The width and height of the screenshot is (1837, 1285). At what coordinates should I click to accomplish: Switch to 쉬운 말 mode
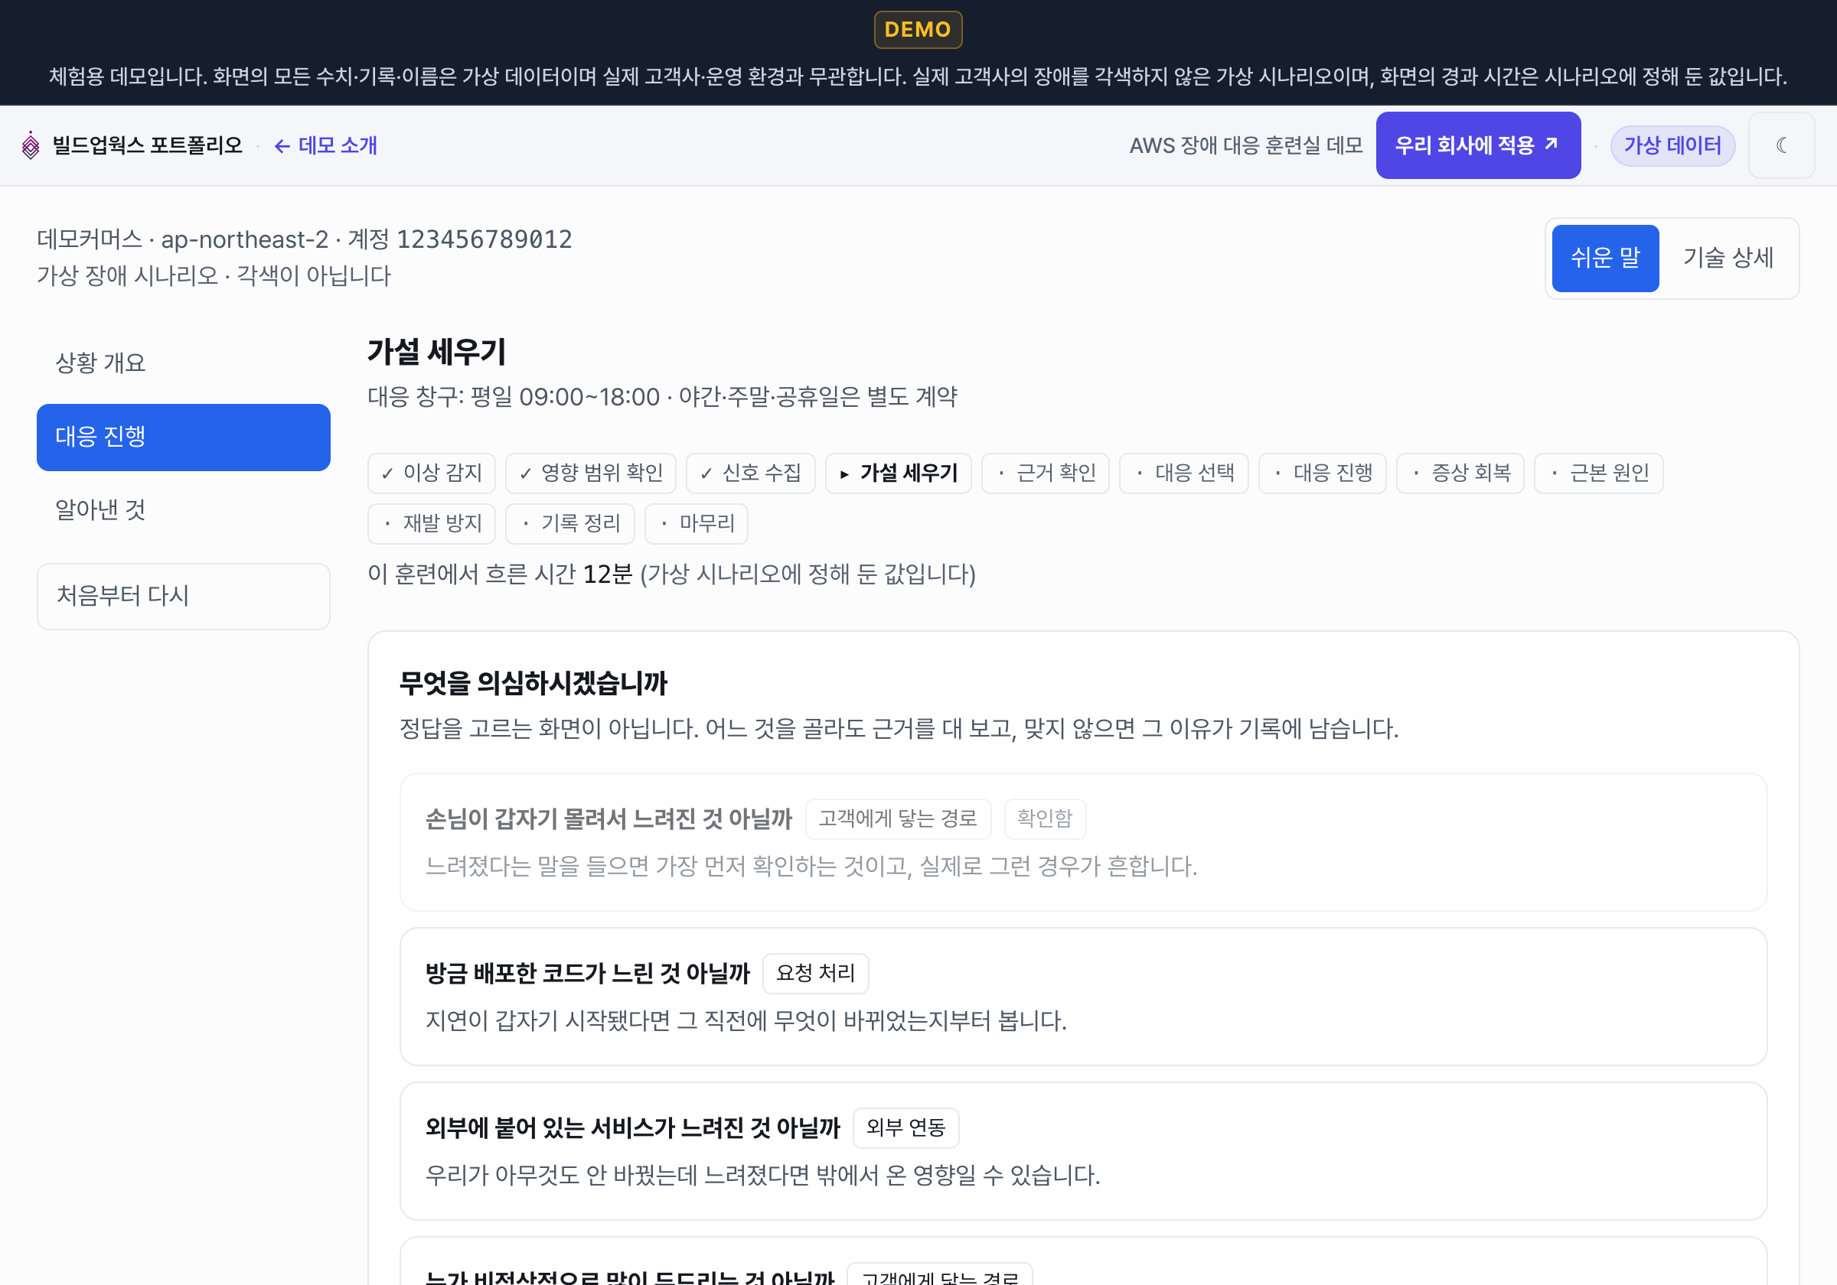coord(1605,258)
